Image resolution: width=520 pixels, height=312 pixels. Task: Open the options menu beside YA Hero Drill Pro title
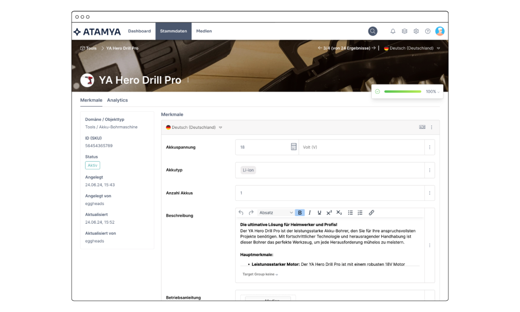188,80
